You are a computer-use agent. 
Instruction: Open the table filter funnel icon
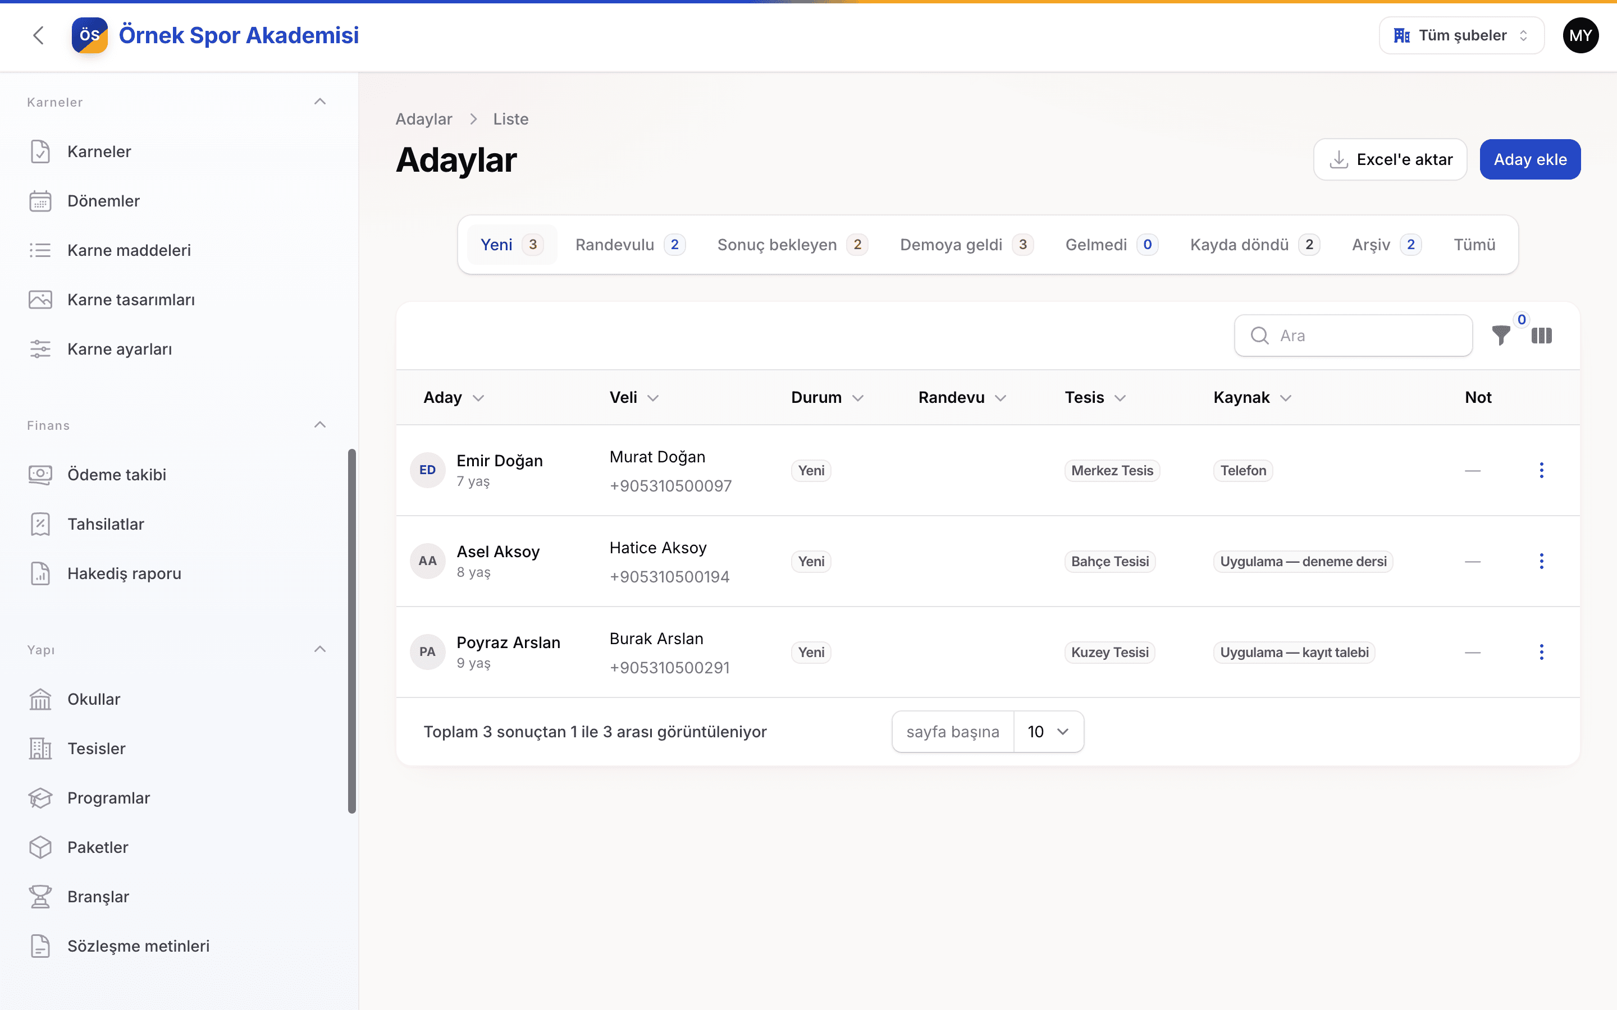coord(1501,336)
